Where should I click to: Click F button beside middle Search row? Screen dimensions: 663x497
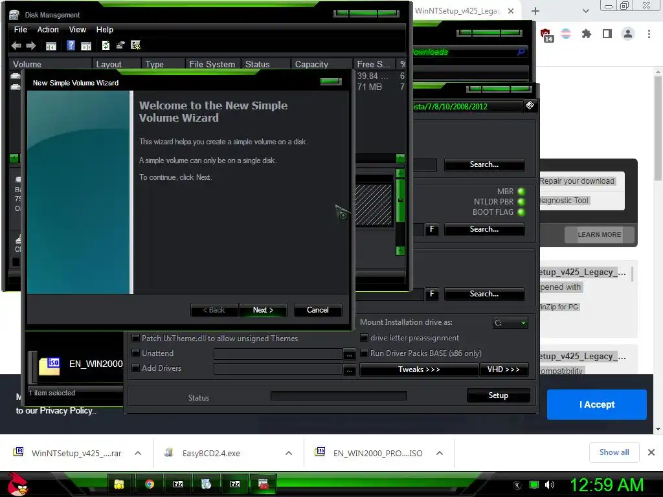point(432,229)
